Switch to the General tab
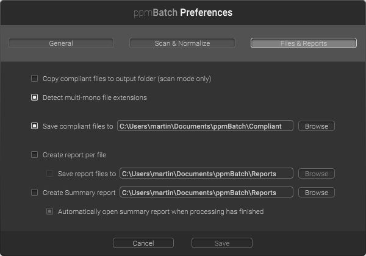 [61, 43]
